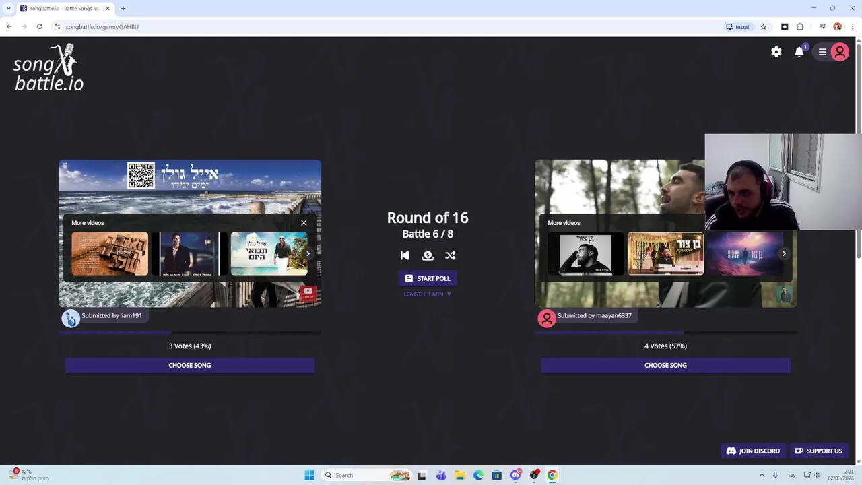Choose the song submitted by liam191

pos(190,365)
